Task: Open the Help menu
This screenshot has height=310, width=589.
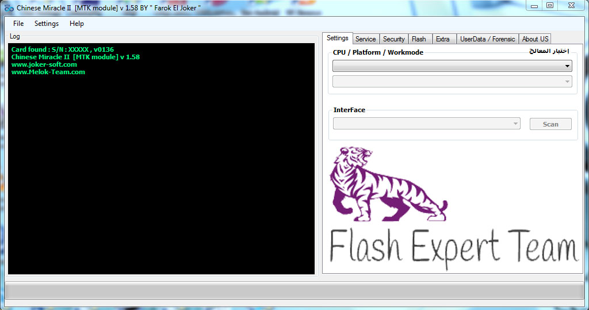Action: point(77,24)
